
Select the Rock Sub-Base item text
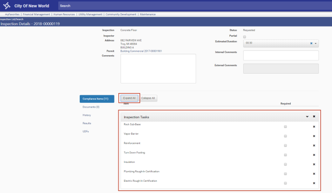pyautogui.click(x=132, y=124)
